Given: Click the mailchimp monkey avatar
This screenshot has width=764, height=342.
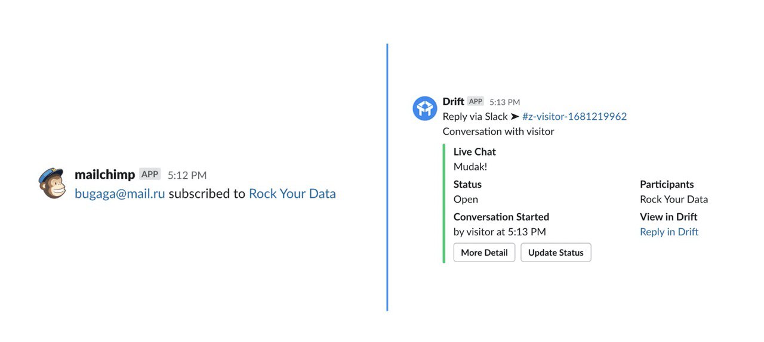Looking at the screenshot, I should coord(52,183).
